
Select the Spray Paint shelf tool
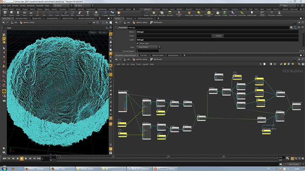80,13
